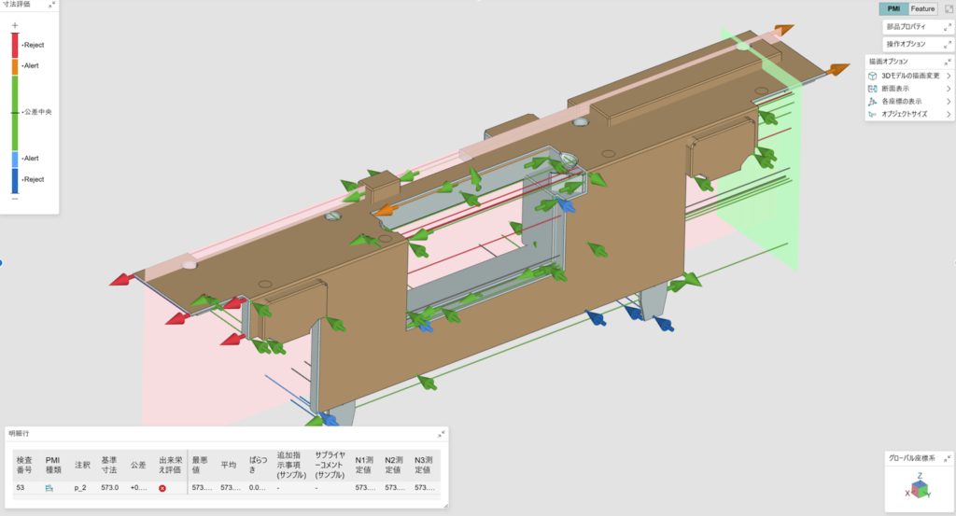Screen dimensions: 956x516
Task: Click the red Reject band on legend
Action: tap(15, 45)
